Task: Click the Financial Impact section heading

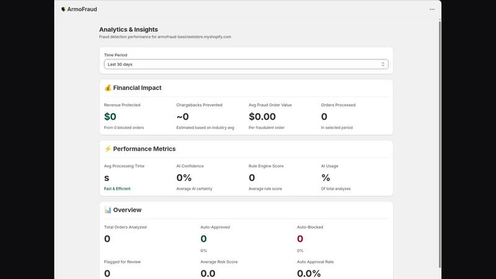Action: [137, 88]
